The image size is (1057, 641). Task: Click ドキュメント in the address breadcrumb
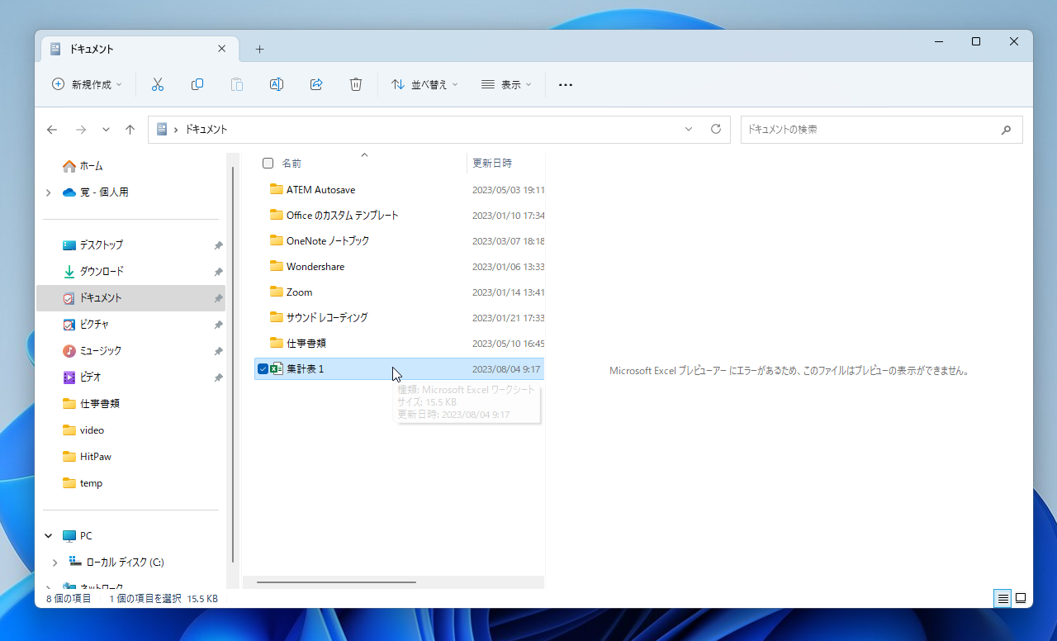[206, 130]
